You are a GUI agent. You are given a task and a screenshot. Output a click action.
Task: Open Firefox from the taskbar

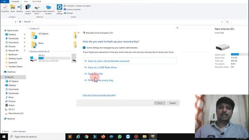tap(103, 136)
